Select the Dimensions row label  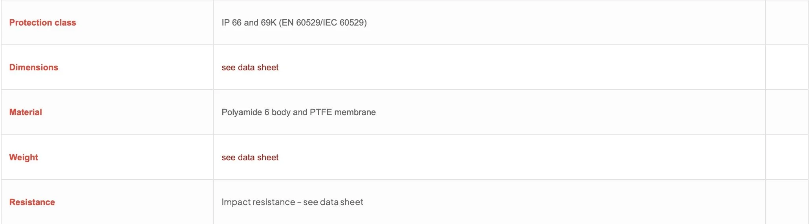(34, 68)
